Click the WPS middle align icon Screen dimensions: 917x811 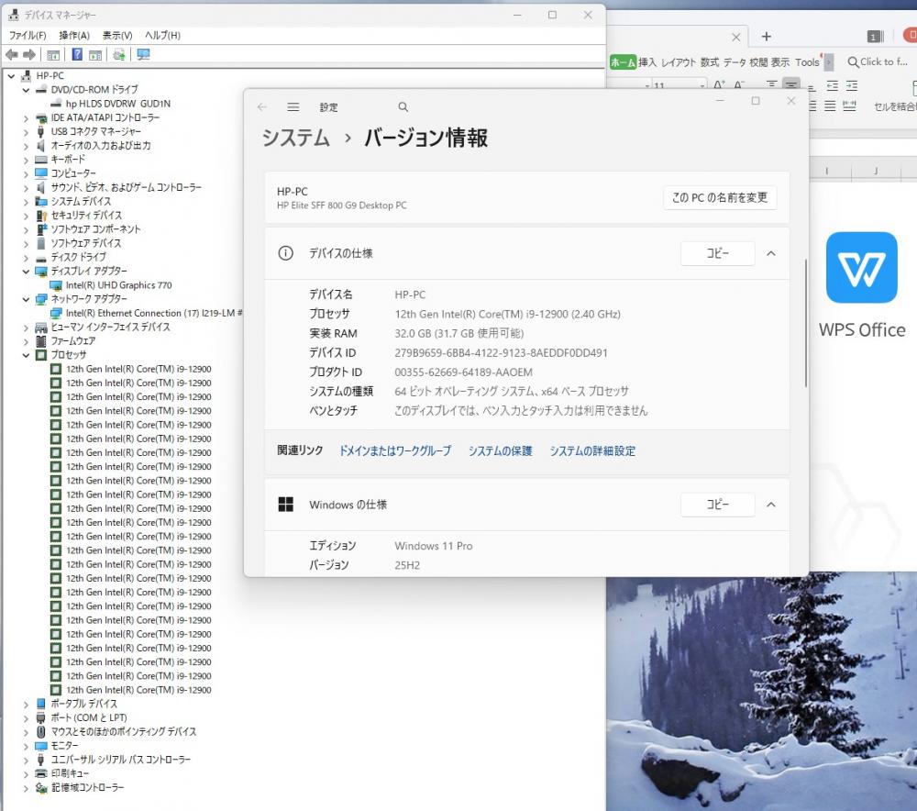[x=791, y=84]
